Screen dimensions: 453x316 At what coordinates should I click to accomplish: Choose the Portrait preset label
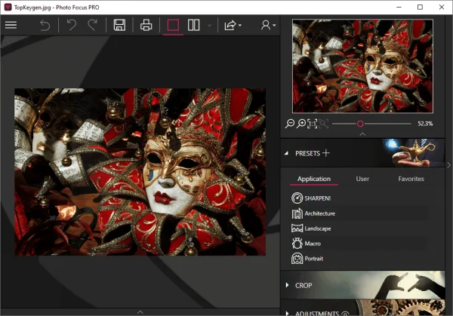(314, 259)
